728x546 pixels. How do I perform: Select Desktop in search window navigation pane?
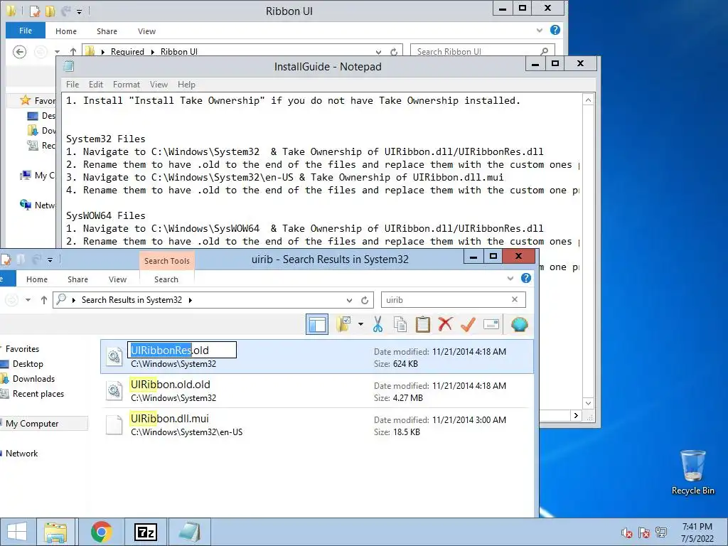(x=28, y=364)
